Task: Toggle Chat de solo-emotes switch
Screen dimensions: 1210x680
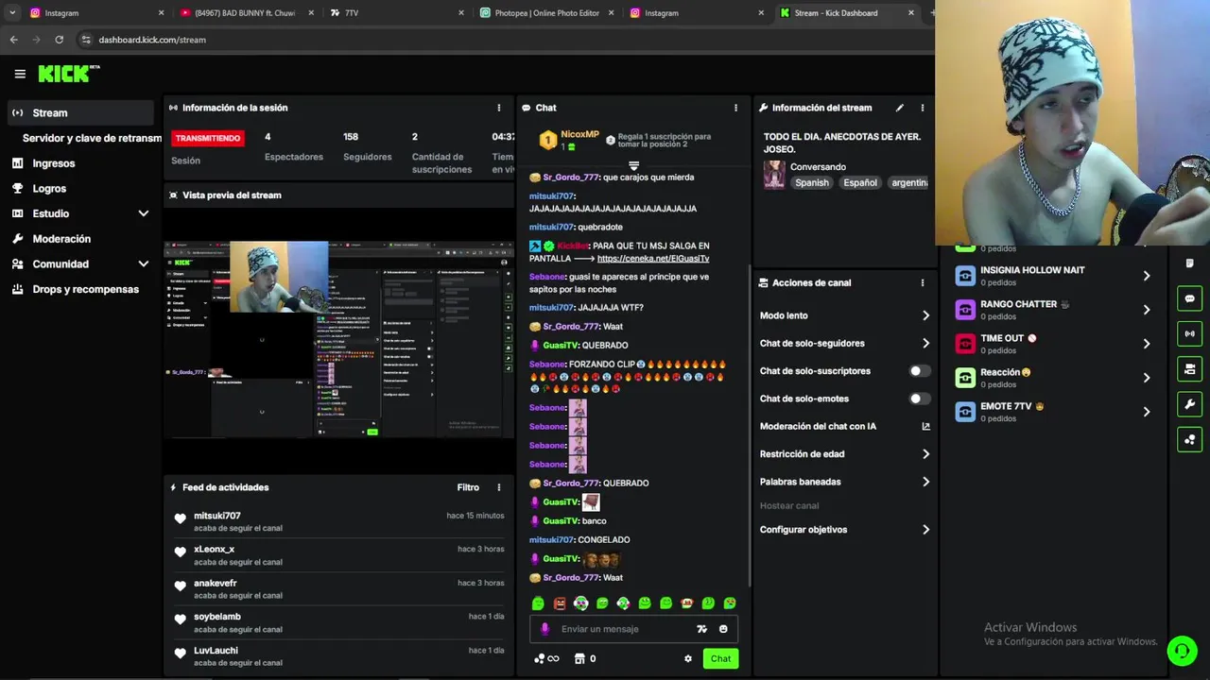Action: tap(920, 399)
